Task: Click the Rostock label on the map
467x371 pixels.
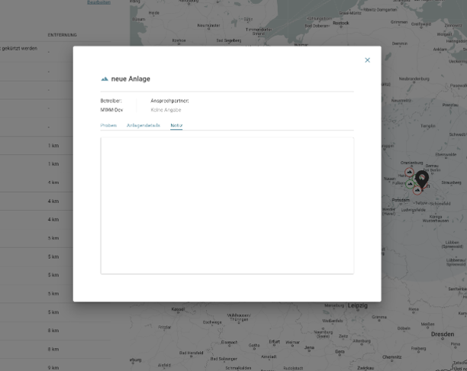Action: click(341, 23)
